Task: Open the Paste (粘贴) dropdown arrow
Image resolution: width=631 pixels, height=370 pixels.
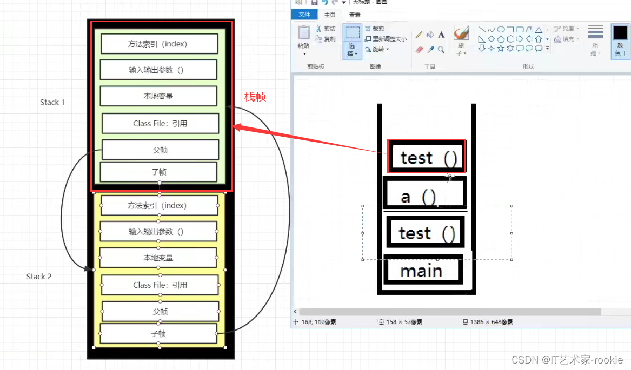Action: [304, 53]
